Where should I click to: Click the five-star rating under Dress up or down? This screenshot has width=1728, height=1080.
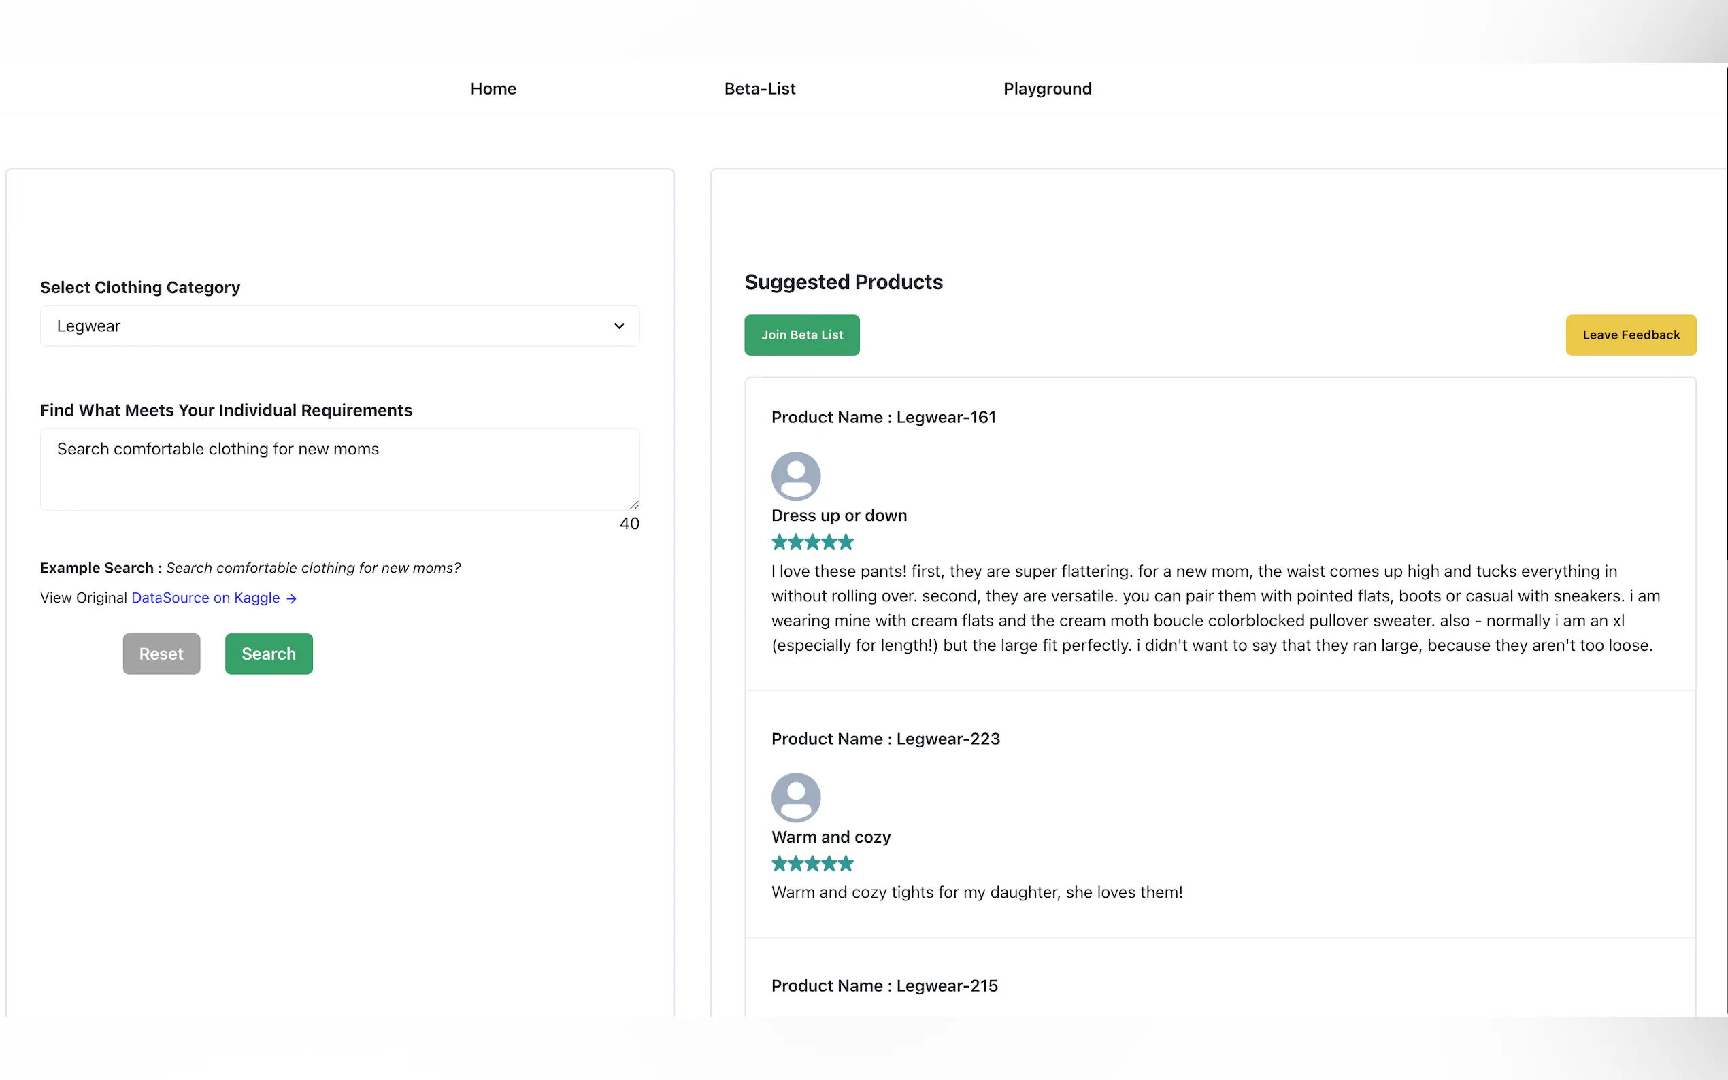(812, 542)
